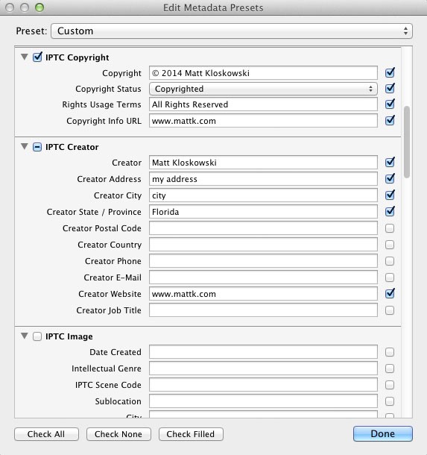Enable the Creator E-Mail checkbox
Viewport: 427px width, 455px height.
click(390, 277)
